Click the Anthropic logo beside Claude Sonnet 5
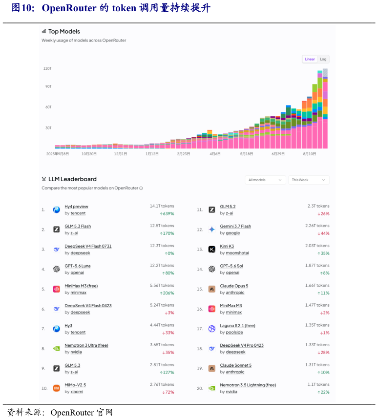This screenshot has width=378, height=420. click(x=211, y=368)
